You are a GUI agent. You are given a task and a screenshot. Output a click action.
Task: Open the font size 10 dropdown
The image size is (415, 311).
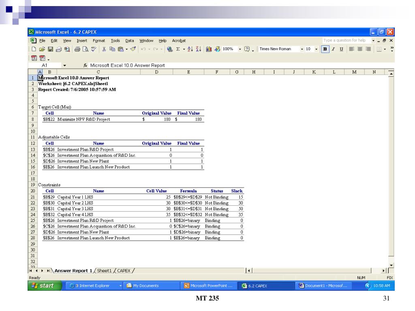pyautogui.click(x=316, y=49)
